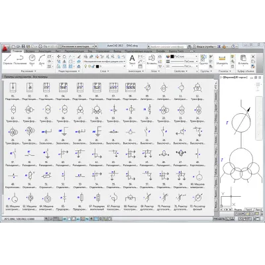Viewport: 265px width, 265px height.
Task: Open the workspace dropdown in quick access toolbar
Action: (78, 46)
